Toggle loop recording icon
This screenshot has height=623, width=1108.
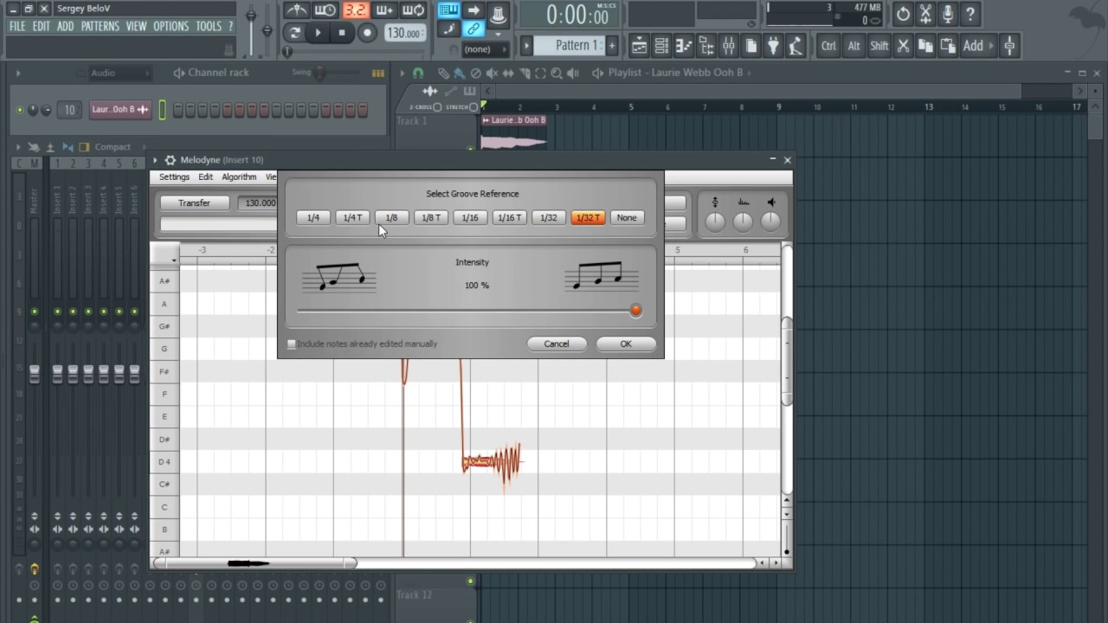click(414, 10)
